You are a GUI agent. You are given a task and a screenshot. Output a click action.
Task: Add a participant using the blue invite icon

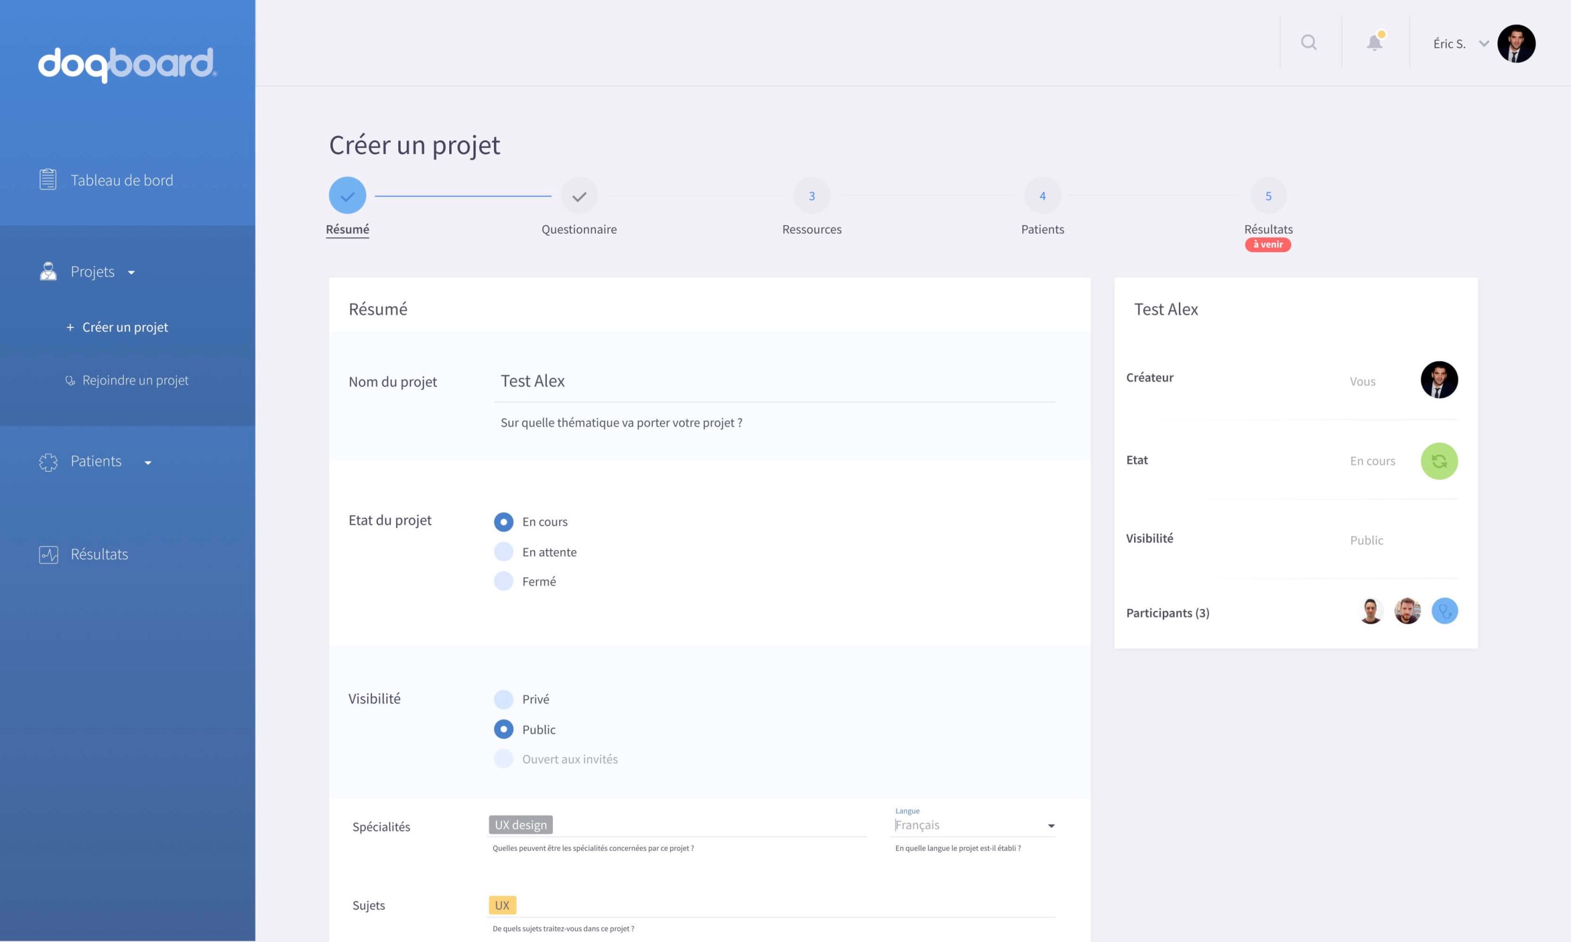point(1445,611)
